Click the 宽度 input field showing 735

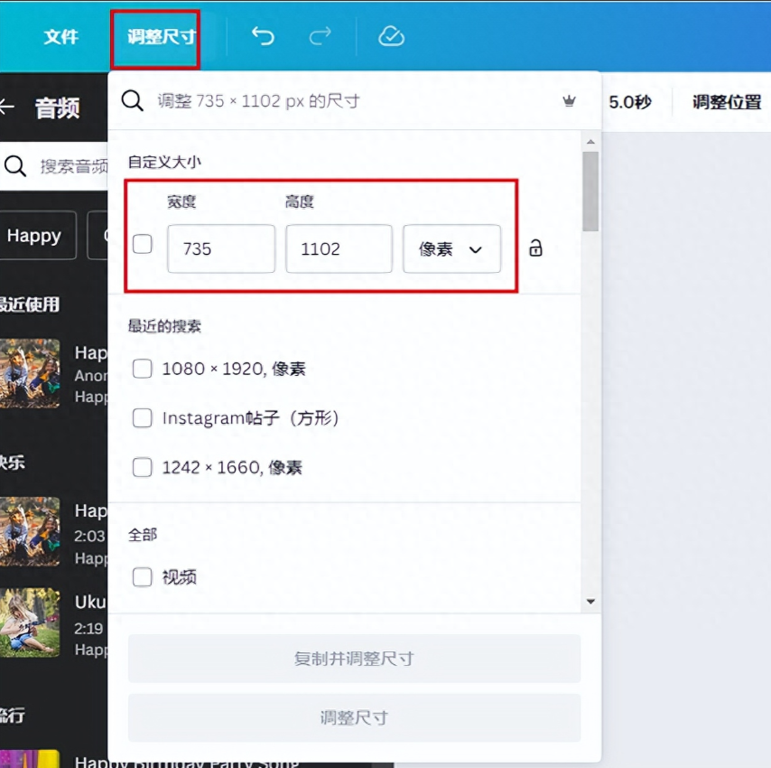click(221, 249)
